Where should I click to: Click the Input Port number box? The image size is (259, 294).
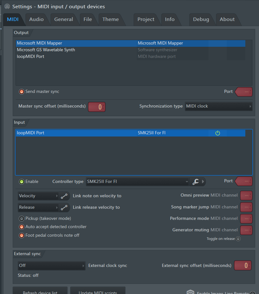tap(244, 181)
